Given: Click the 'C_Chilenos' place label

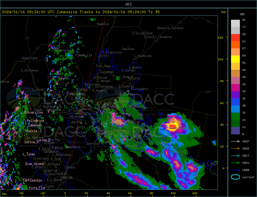Looking at the screenshot, I should tap(30, 70).
